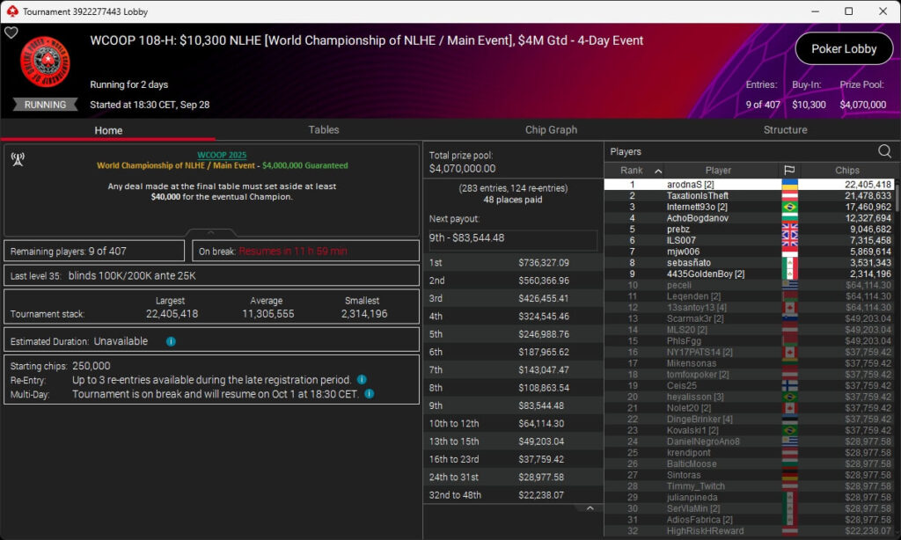Click info icon next to Multi-Day text
The height and width of the screenshot is (540, 901).
click(369, 394)
